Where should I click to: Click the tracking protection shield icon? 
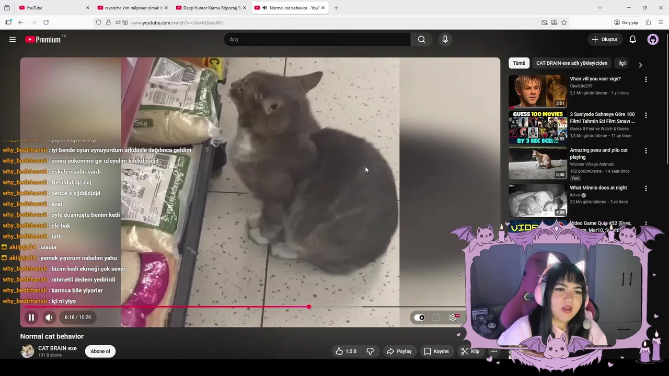click(x=98, y=22)
